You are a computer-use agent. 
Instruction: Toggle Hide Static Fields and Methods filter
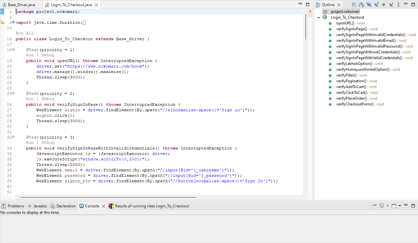click(x=376, y=4)
